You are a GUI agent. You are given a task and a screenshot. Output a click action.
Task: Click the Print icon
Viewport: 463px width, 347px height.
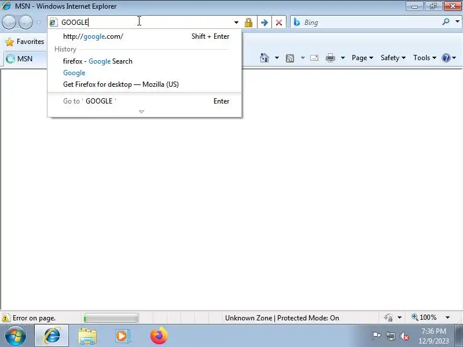(x=330, y=58)
